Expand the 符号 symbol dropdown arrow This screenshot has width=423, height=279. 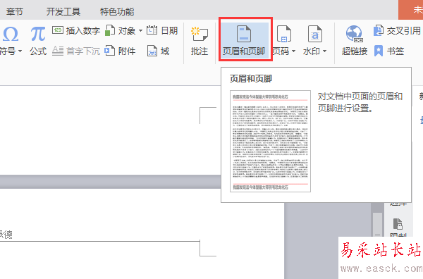click(x=20, y=51)
